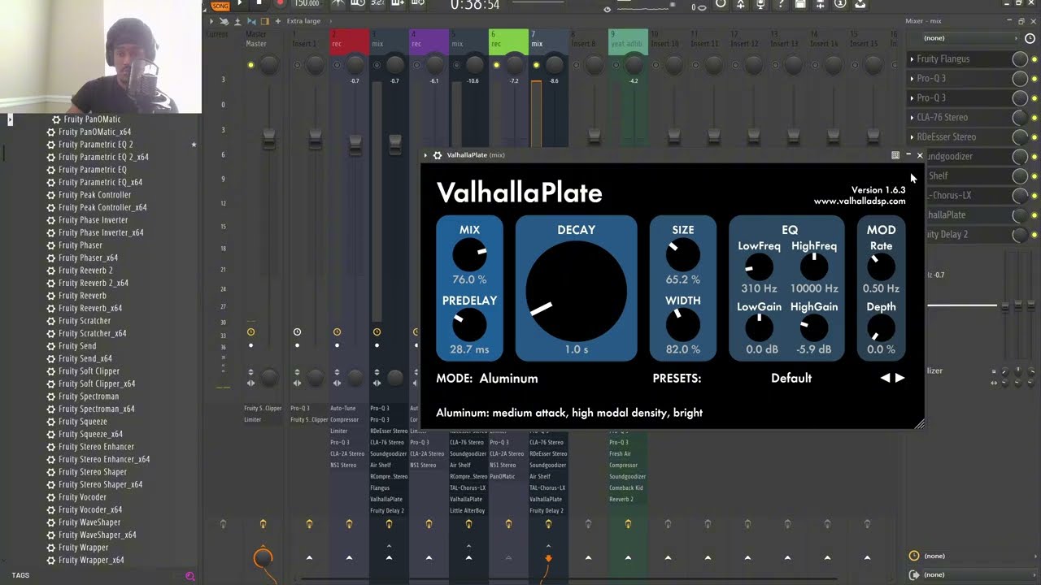Expand second Pro-Q 3 slot arrow

pyautogui.click(x=912, y=98)
